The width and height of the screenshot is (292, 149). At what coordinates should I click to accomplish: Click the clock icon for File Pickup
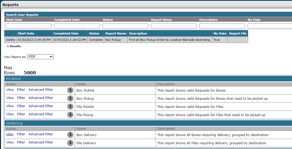click(70, 115)
